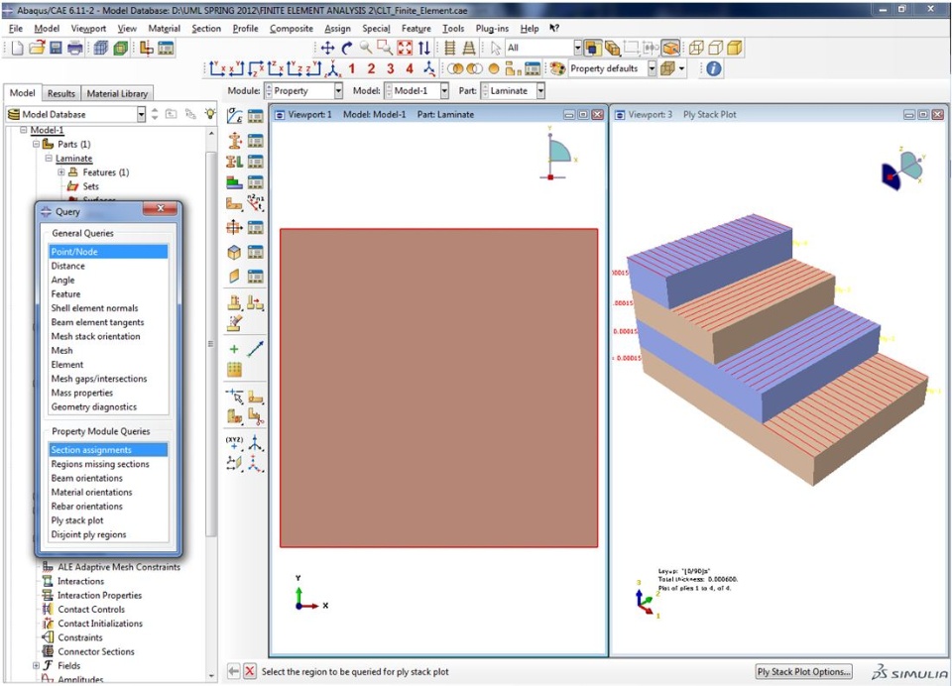Collapse the Parts (1) tree node
952x686 pixels.
click(x=36, y=144)
